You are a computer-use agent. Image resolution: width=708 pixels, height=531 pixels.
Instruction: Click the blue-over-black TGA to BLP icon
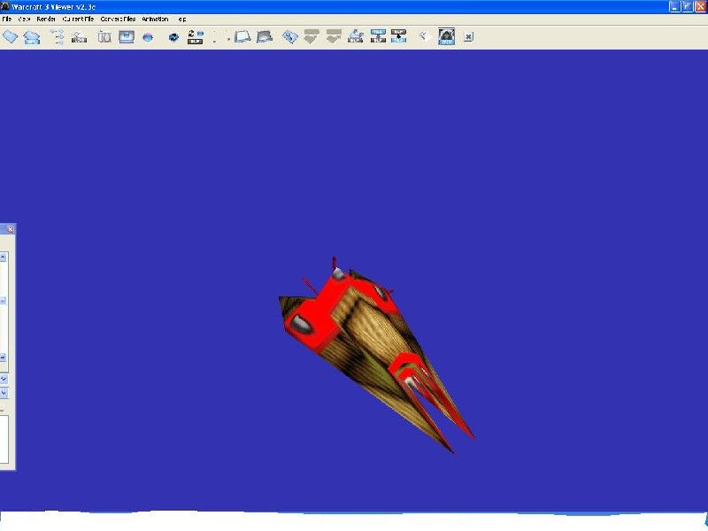point(378,36)
